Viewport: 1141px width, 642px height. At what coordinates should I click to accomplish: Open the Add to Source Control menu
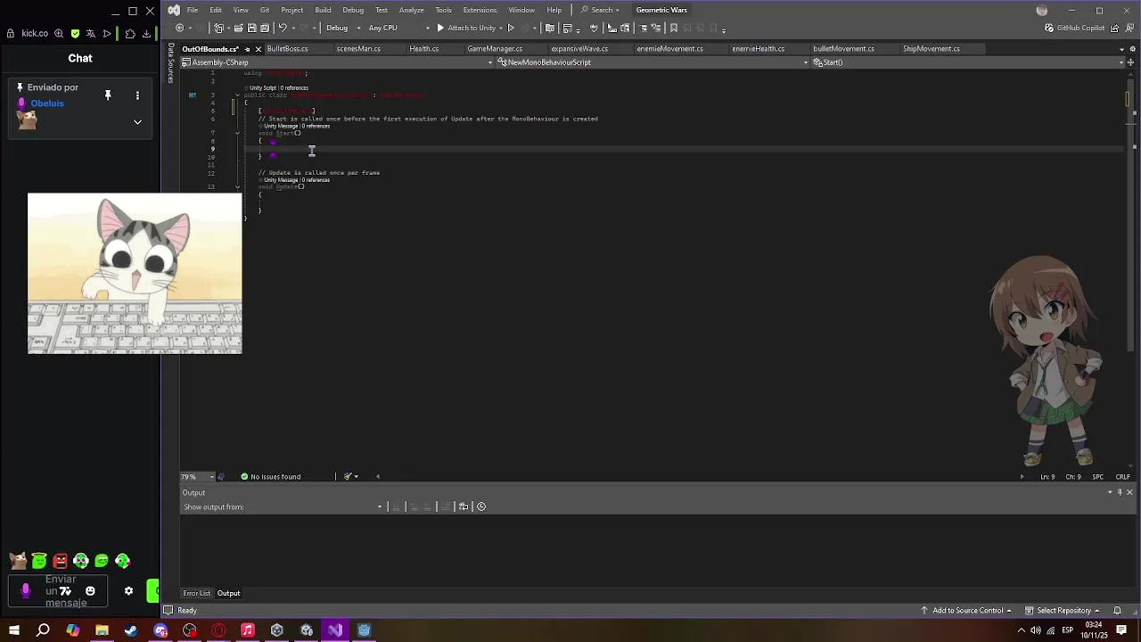[x=966, y=610]
